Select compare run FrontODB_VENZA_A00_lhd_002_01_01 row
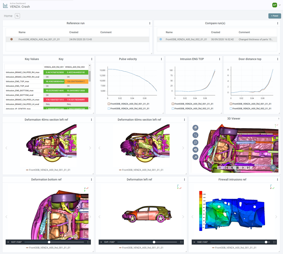Screen dimensions: 283x254 click(x=217, y=39)
